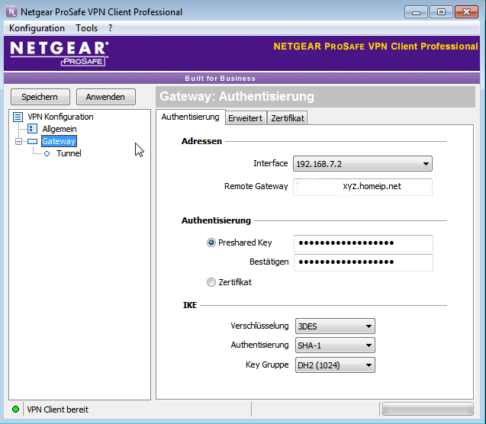Open the ? help menu

pyautogui.click(x=110, y=28)
